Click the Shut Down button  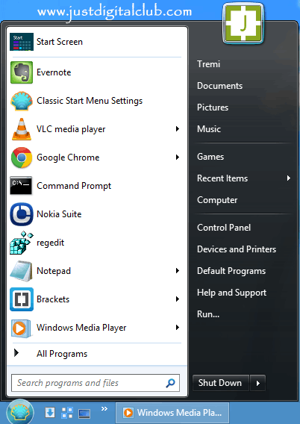coord(221,383)
